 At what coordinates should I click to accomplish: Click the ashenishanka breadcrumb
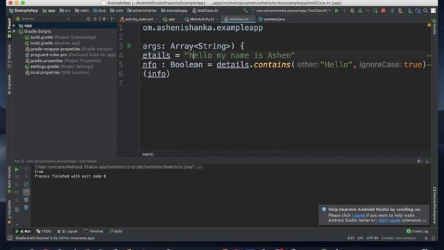click(142, 11)
